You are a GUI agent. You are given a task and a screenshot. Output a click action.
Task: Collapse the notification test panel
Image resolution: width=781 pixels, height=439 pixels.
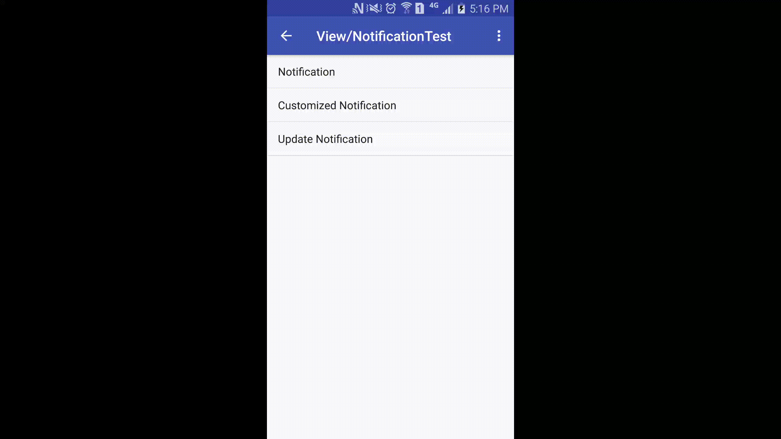tap(286, 36)
